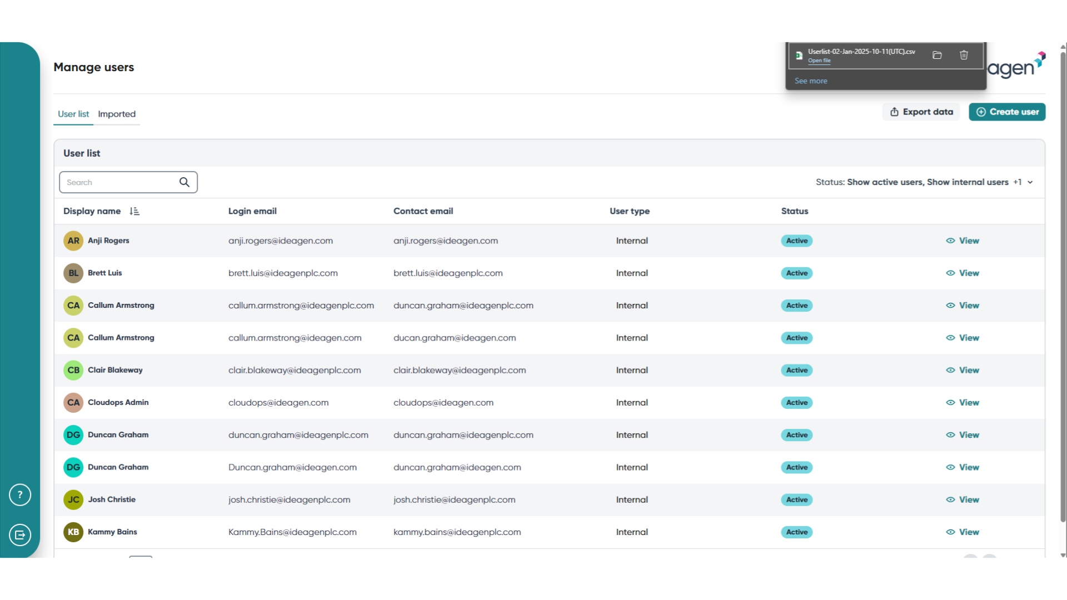View user with login callum.armstrong@ideagenplc.com

[963, 305]
